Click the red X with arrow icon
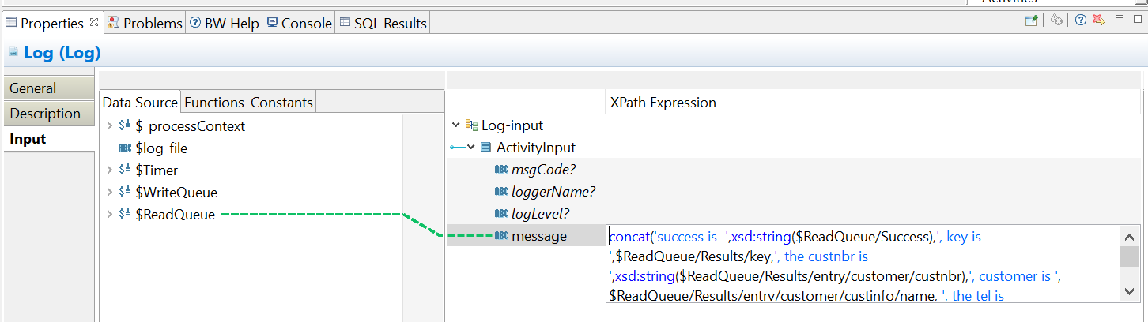The width and height of the screenshot is (1148, 322). (x=1098, y=21)
